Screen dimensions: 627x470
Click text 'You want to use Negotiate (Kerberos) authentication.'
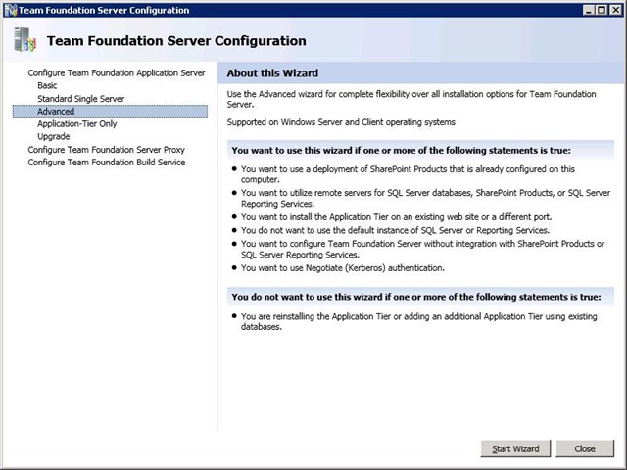(x=343, y=268)
